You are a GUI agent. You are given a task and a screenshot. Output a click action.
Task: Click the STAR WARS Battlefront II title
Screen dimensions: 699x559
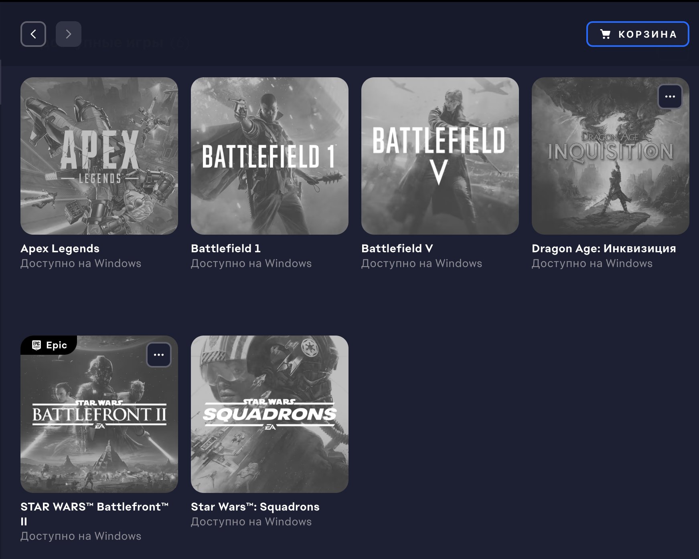(x=95, y=514)
